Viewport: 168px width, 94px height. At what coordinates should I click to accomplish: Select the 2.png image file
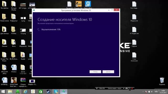click(x=23, y=19)
